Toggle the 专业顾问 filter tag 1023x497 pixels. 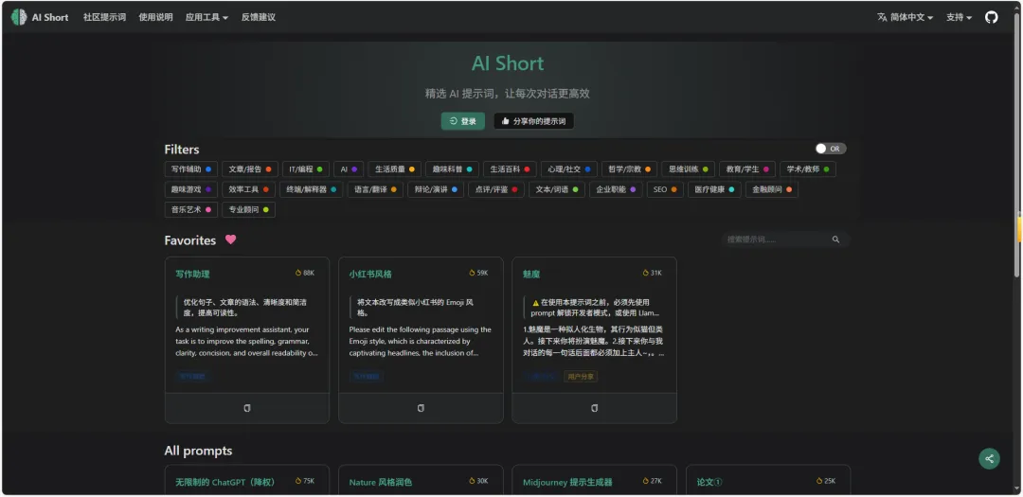point(248,210)
